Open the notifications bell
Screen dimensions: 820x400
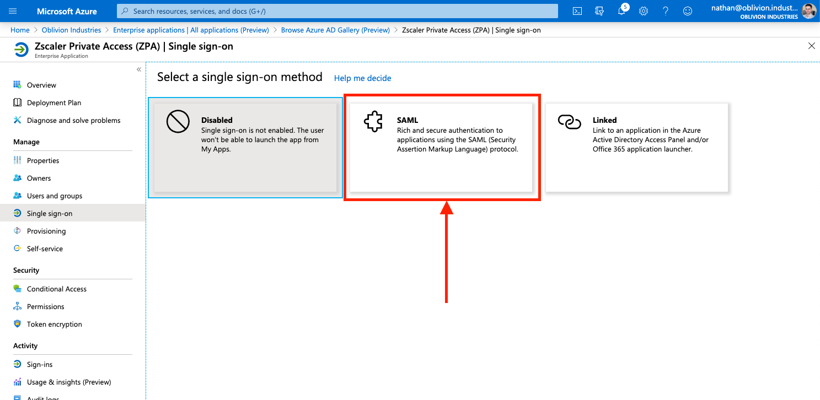tap(621, 11)
